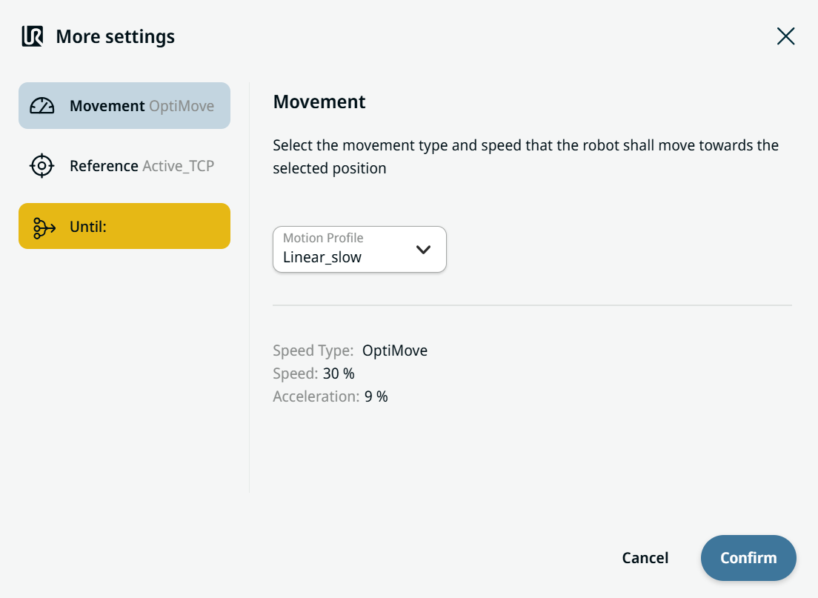Expand the Motion Profile chevron arrow
The image size is (818, 598).
pos(423,250)
